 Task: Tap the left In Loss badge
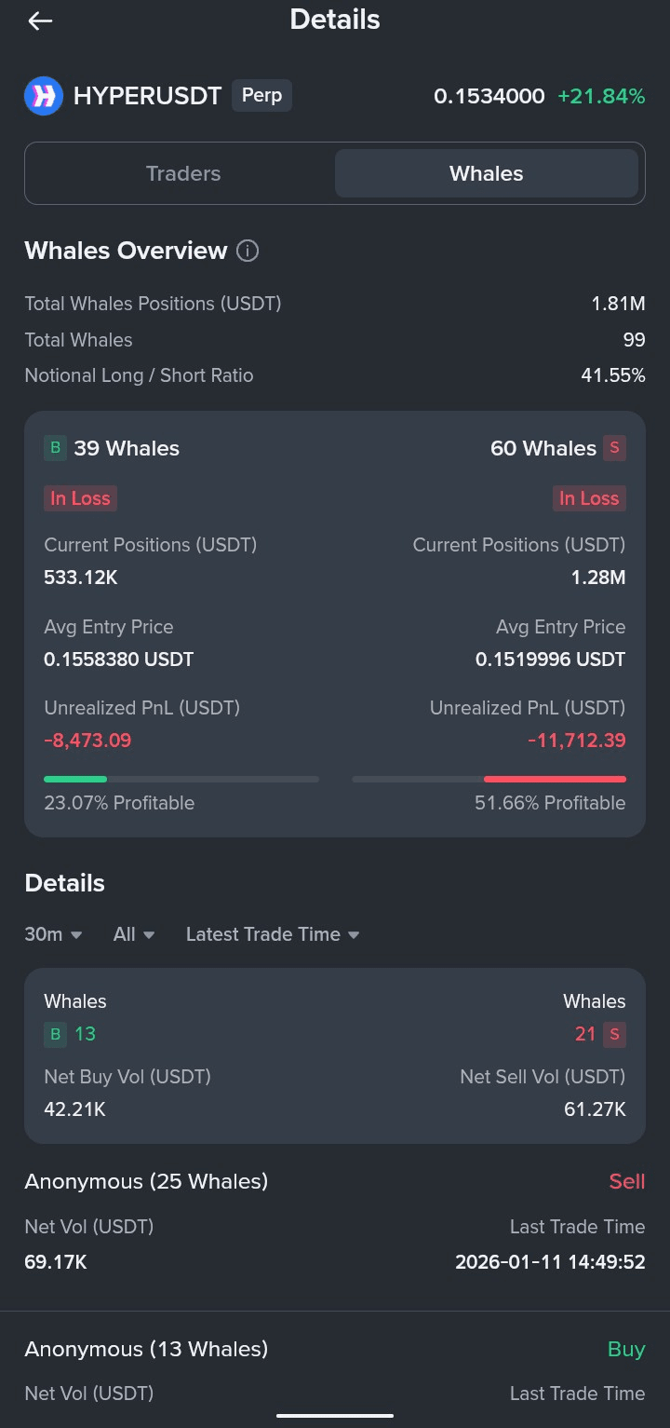[80, 498]
